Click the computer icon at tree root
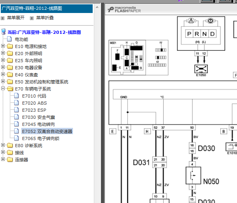 (x=4, y=32)
